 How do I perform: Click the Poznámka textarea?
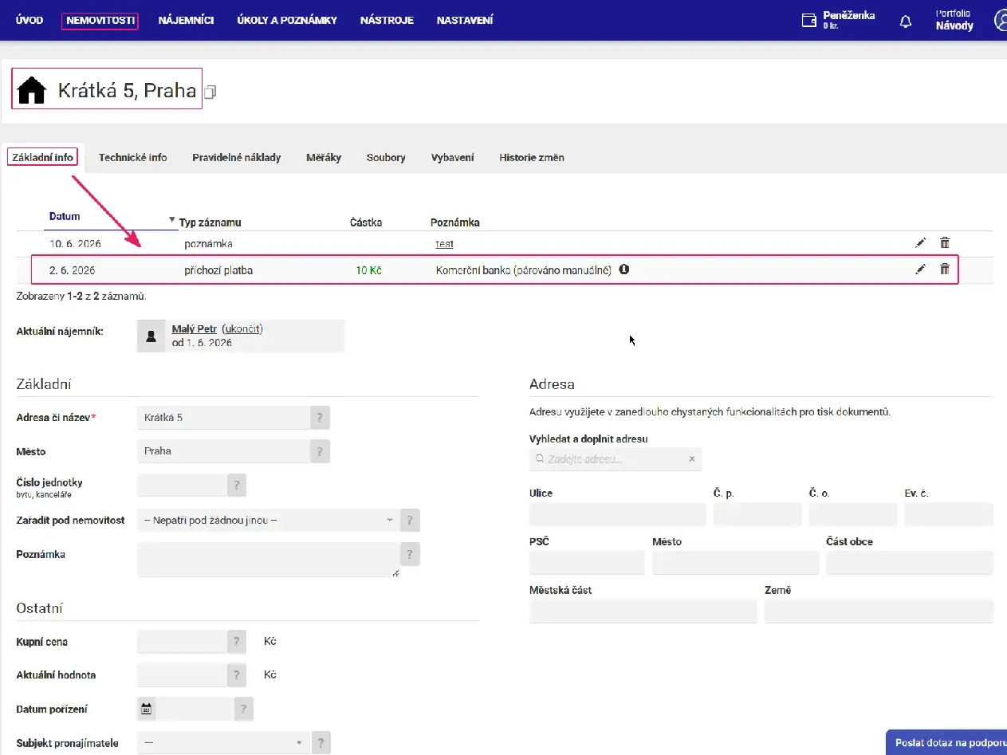[x=268, y=560]
